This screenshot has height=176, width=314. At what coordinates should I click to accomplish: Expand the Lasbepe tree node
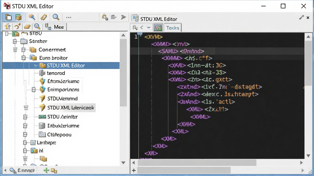tap(25, 143)
